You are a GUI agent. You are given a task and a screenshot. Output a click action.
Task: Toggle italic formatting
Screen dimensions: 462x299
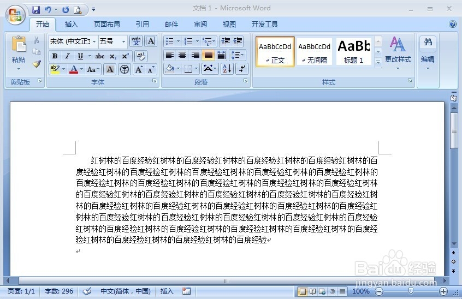click(68, 56)
